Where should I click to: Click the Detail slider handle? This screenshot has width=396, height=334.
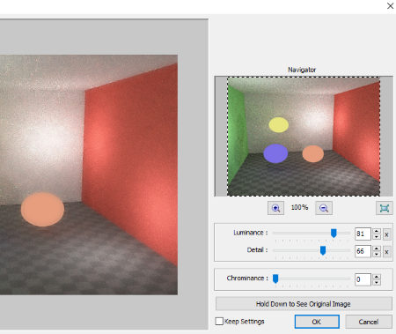pos(323,250)
